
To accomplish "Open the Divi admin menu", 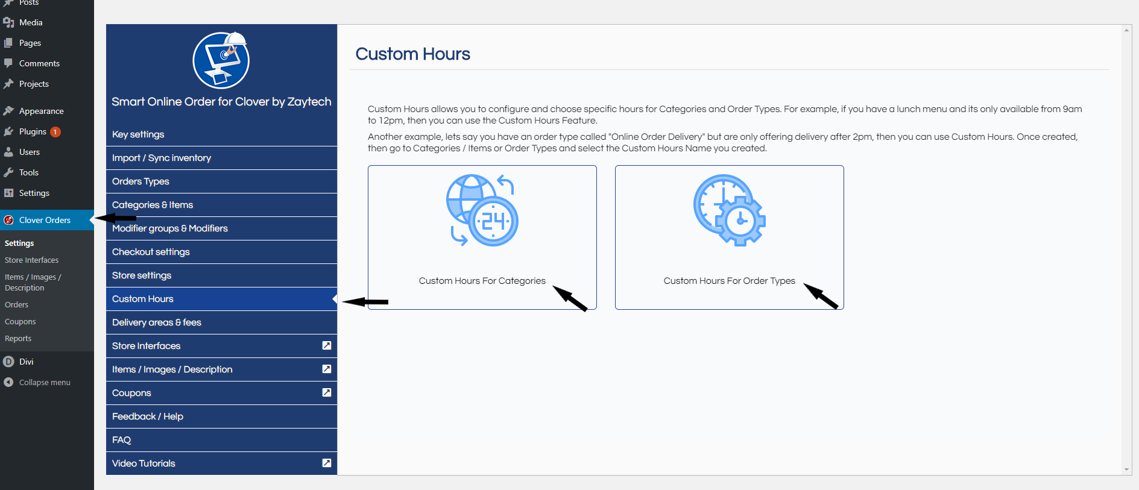I will click(x=26, y=362).
